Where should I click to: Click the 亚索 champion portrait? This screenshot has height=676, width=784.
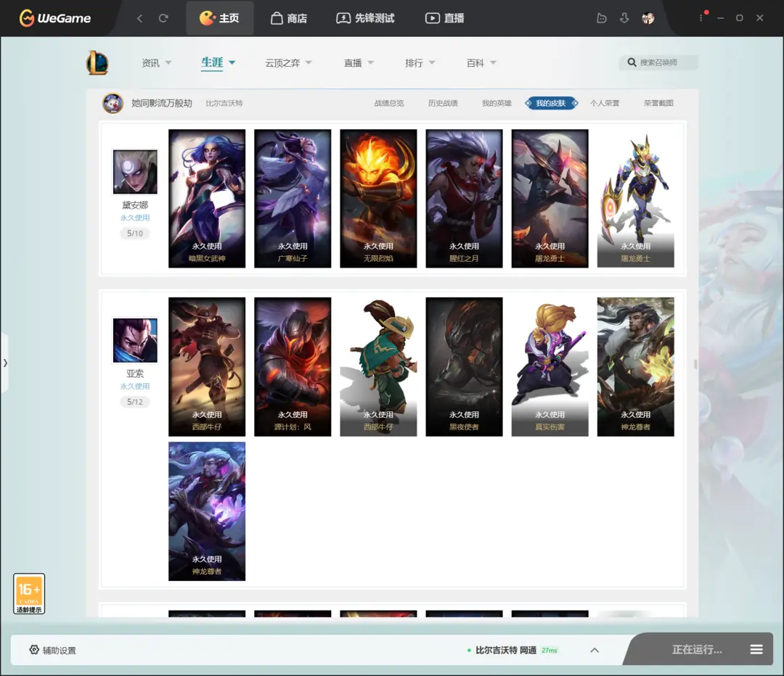pos(135,340)
